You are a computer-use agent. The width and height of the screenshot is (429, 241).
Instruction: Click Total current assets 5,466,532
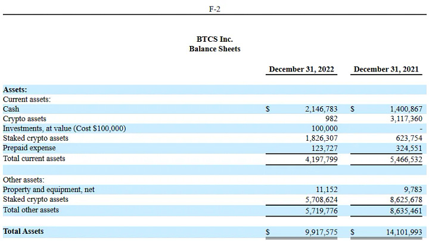406,159
